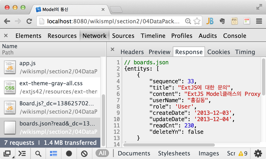Screen dimensions: 266x159
Task: Show the Timing tab of request
Action: [245, 52]
